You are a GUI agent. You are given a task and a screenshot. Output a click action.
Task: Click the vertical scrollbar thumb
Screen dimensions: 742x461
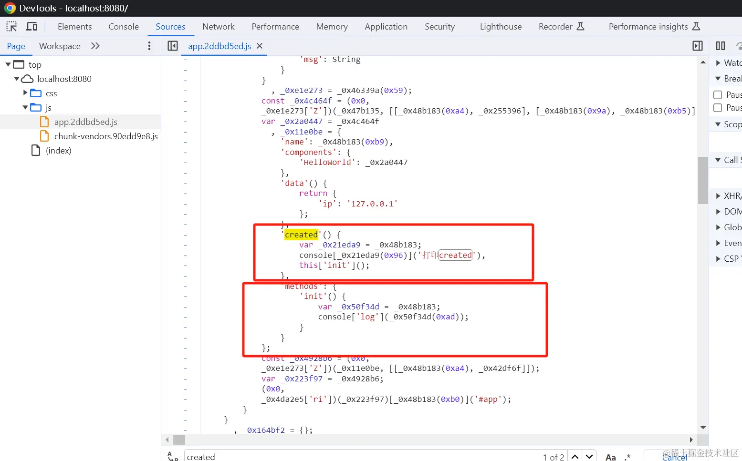tap(703, 180)
